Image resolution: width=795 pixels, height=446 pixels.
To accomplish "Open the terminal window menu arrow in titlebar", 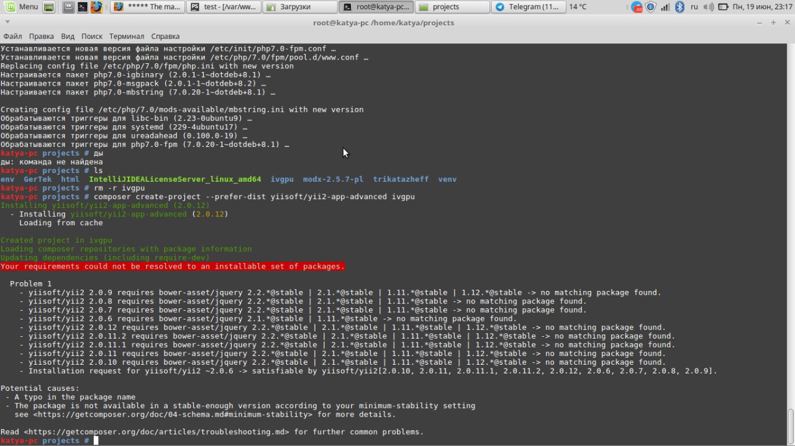I will point(7,22).
